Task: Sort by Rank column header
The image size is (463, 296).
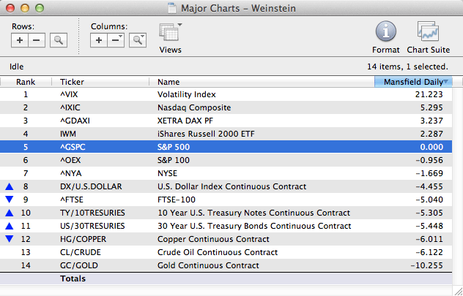Action: pyautogui.click(x=26, y=82)
